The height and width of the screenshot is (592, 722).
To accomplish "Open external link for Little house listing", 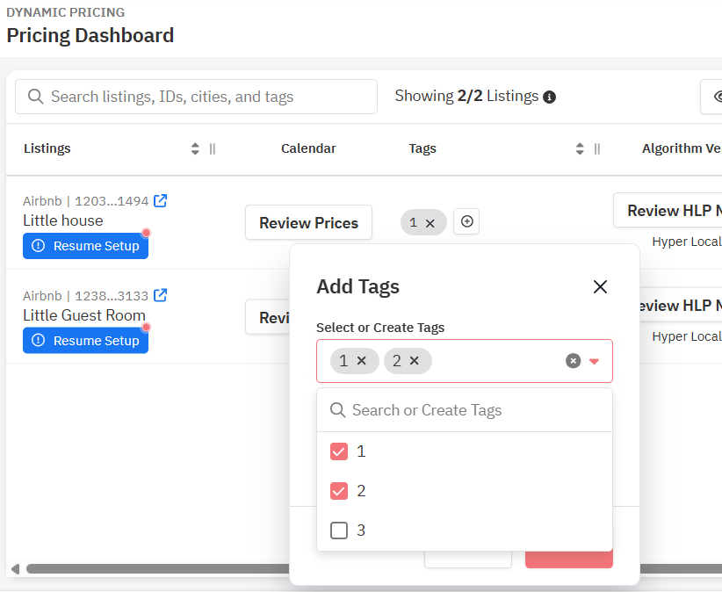I will click(161, 200).
